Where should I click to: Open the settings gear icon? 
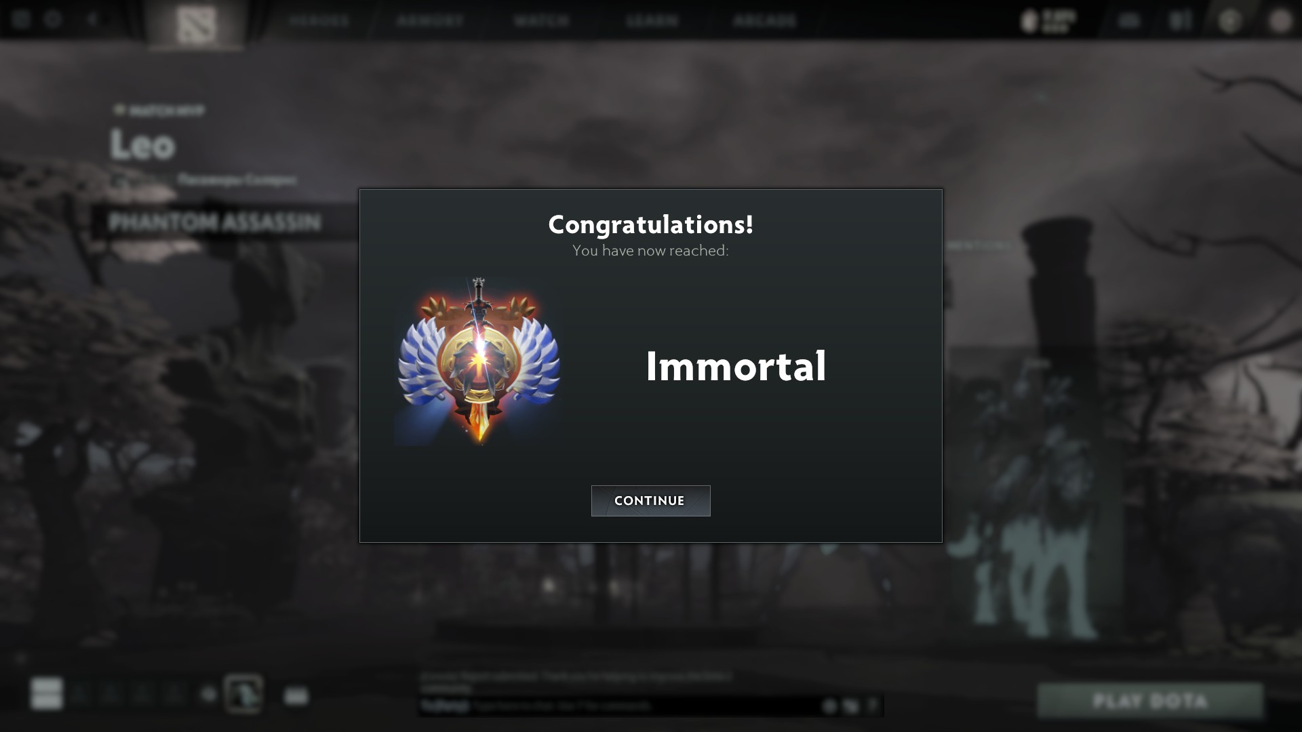coord(53,19)
